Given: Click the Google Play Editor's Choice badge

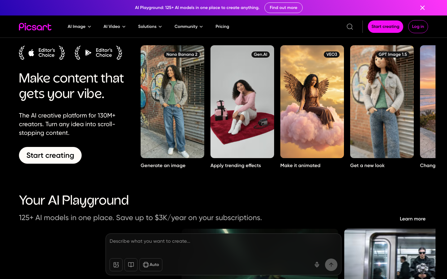Looking at the screenshot, I should tap(99, 53).
